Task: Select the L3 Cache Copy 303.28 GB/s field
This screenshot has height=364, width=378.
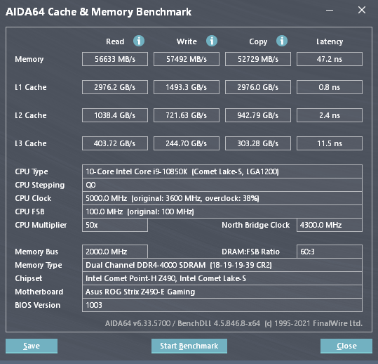Action: [258, 143]
